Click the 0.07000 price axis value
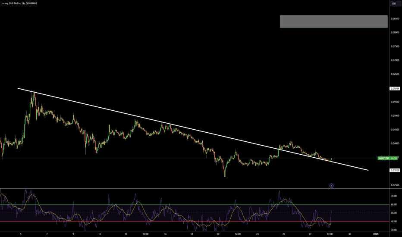This screenshot has width=402, height=237. coord(395,60)
